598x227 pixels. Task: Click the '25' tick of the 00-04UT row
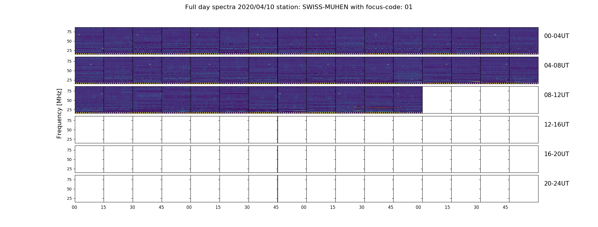[x=69, y=51]
